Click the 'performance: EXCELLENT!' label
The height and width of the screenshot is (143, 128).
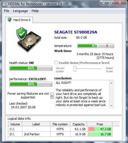[x=28, y=79]
